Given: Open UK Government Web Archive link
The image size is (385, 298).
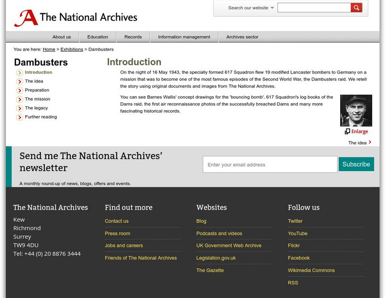Looking at the screenshot, I should coord(229,245).
